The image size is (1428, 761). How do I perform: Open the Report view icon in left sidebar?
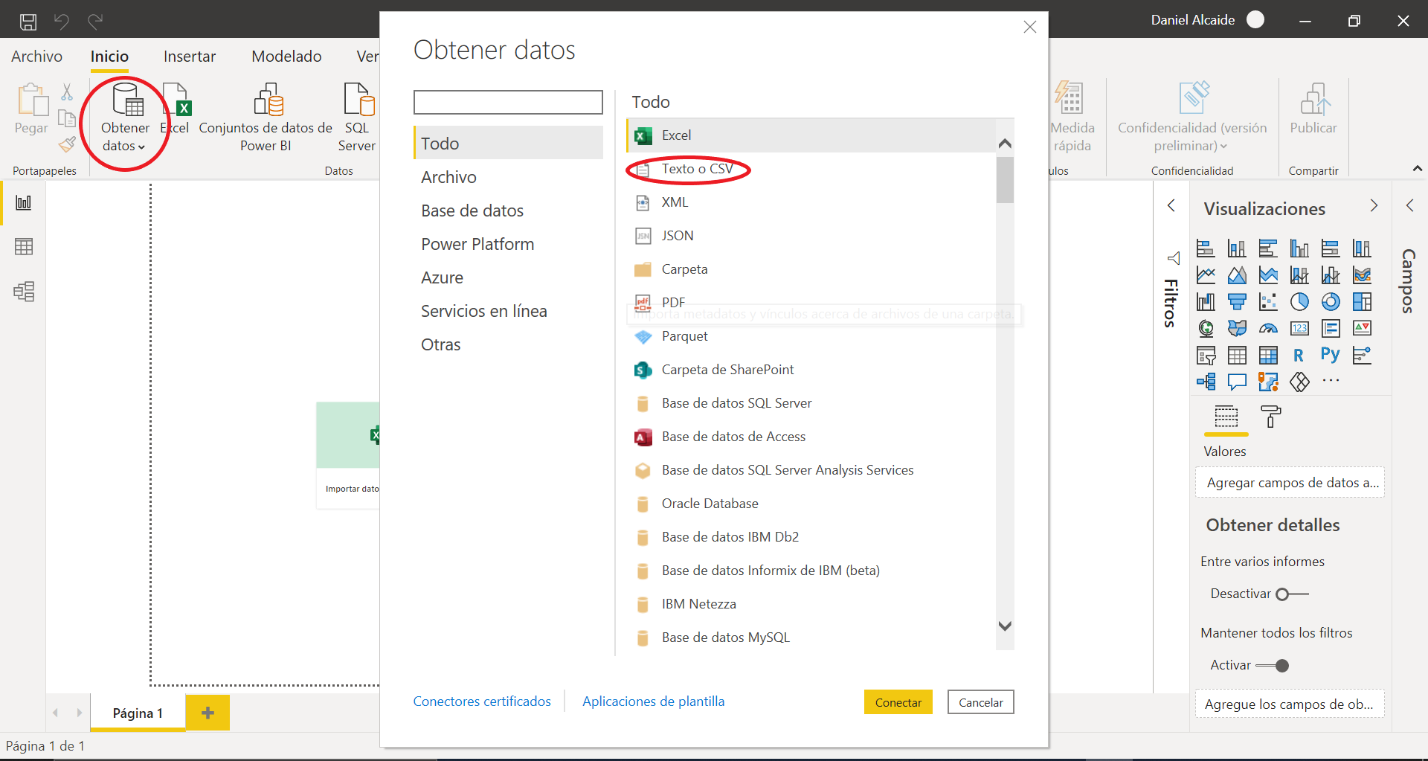click(24, 202)
